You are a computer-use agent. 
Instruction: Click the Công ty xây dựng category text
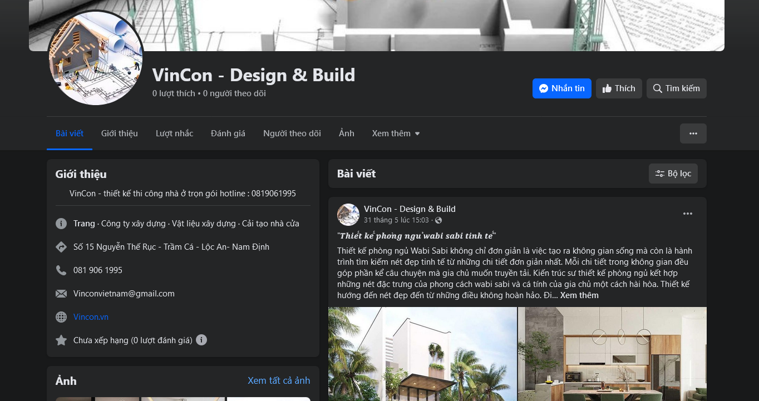134,224
